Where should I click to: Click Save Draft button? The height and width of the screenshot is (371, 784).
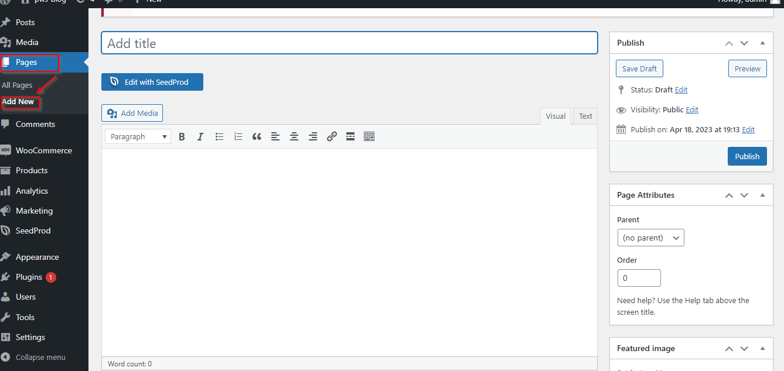[639, 68]
